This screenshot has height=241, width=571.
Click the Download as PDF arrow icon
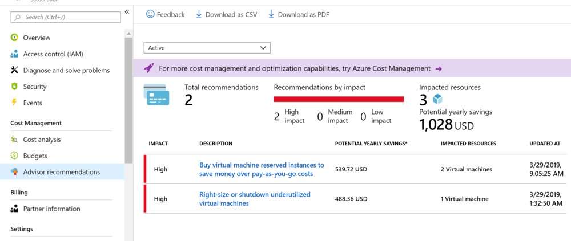coord(271,14)
